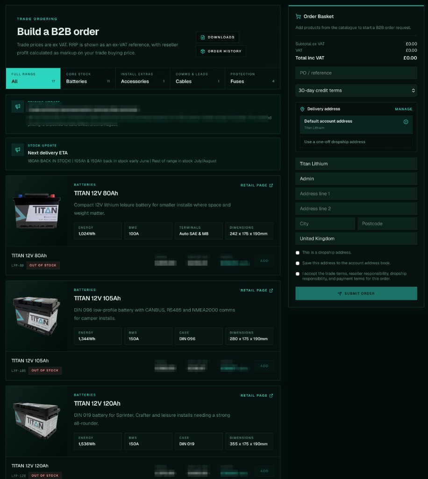The image size is (428, 479).
Task: Add TITAN 12V 80Ah to basket
Action: [x=264, y=261]
